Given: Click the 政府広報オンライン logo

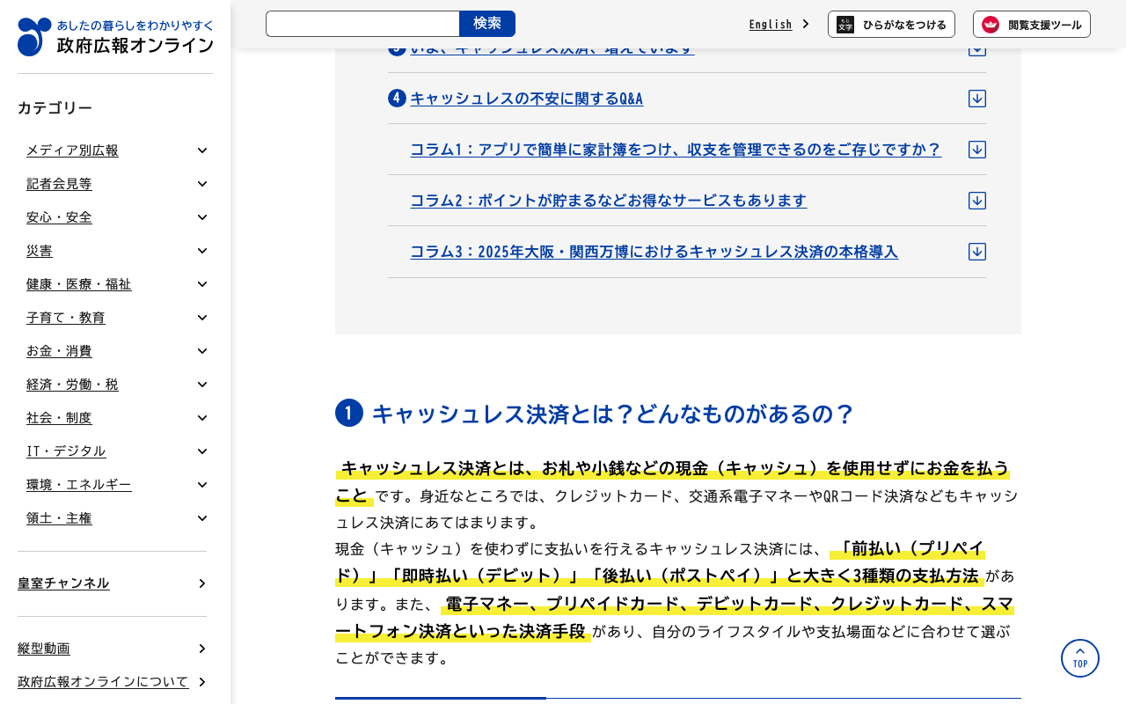Looking at the screenshot, I should (115, 37).
